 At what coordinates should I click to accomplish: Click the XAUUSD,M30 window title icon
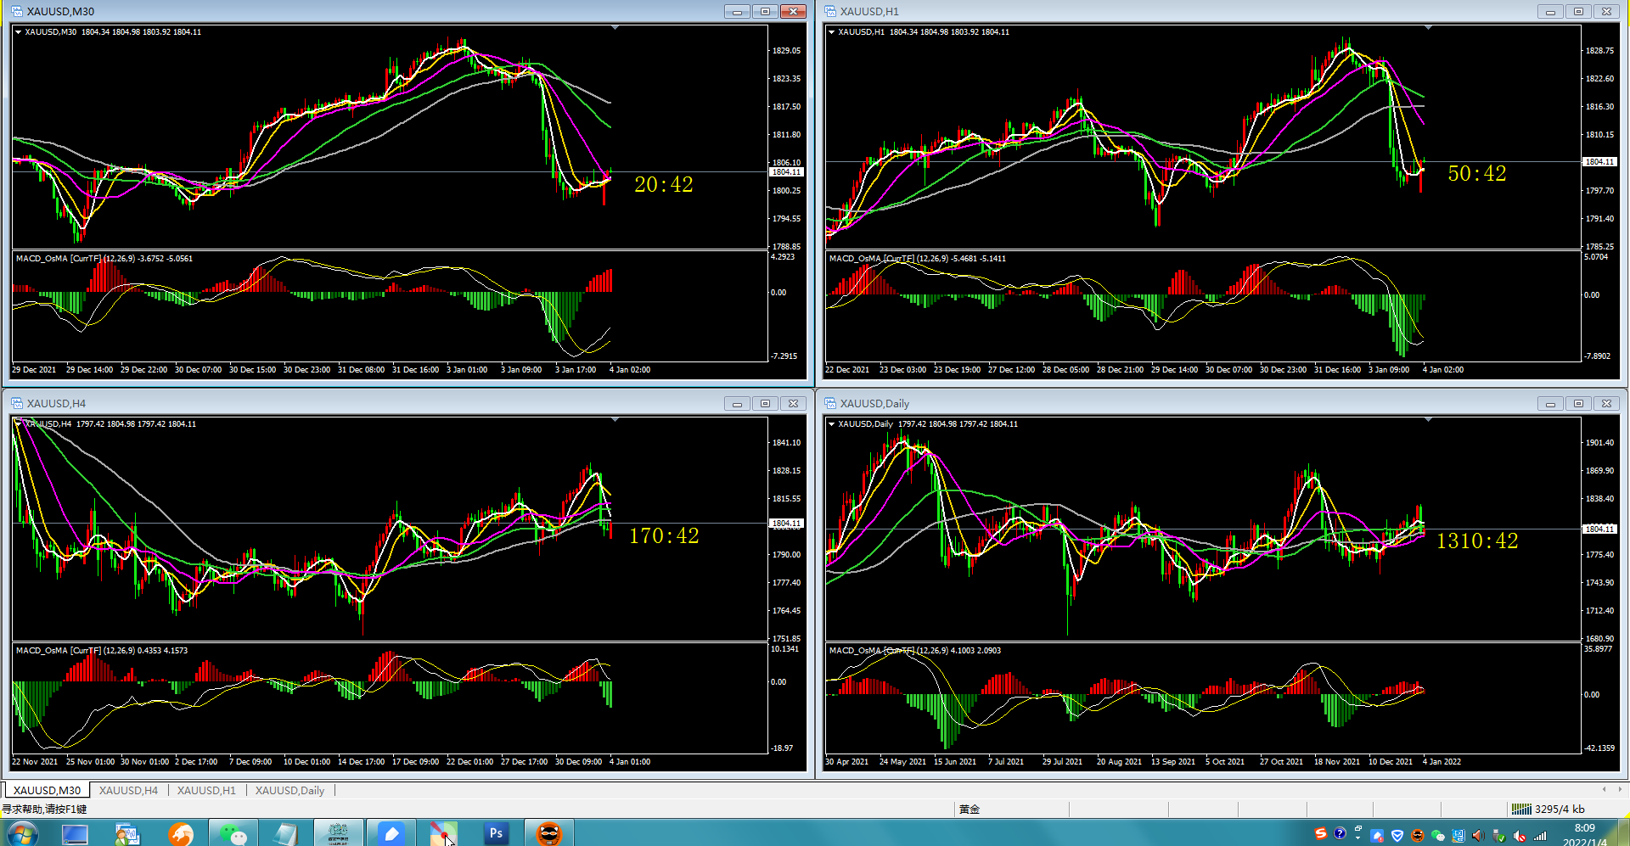(17, 11)
